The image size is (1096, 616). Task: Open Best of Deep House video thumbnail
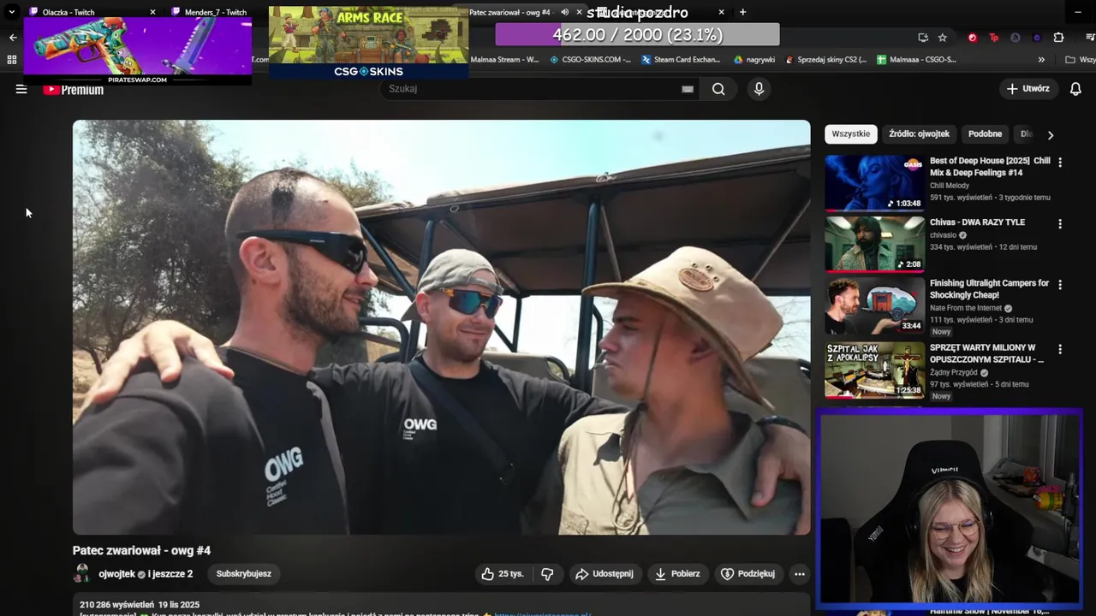tap(874, 183)
